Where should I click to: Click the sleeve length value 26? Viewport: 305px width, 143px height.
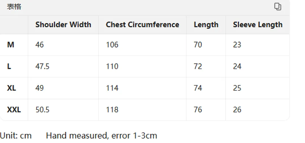click(x=237, y=110)
